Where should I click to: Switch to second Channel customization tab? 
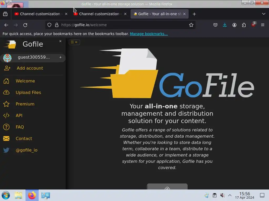(x=100, y=14)
